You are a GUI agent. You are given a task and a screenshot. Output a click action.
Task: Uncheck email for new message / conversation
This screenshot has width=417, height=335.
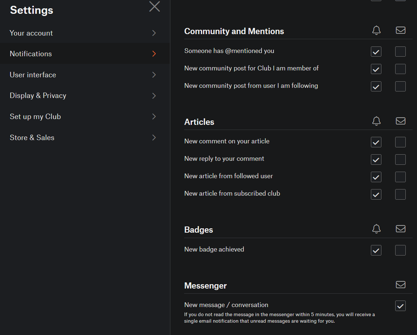coord(400,306)
